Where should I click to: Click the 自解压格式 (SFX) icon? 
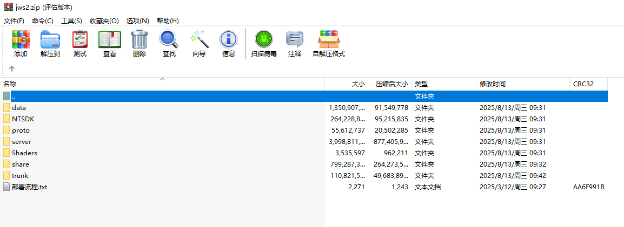[x=329, y=43]
